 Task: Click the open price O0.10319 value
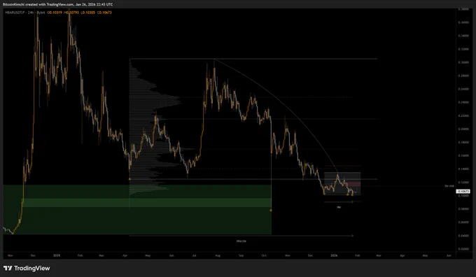[55, 13]
